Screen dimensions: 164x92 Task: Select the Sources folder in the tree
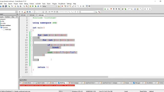[x=5, y=27]
